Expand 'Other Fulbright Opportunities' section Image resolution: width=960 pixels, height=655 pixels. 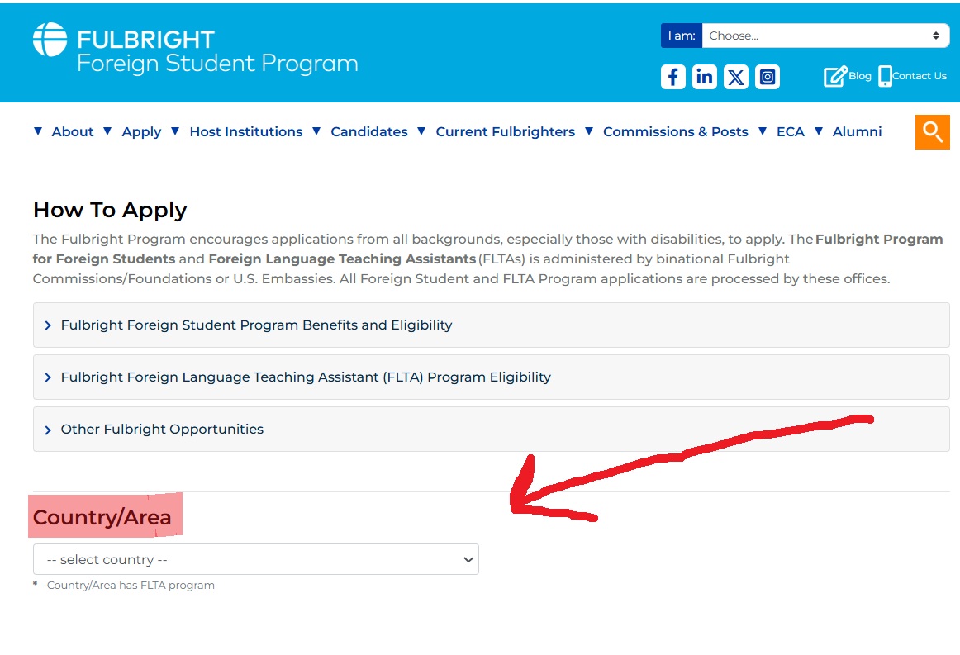(162, 429)
